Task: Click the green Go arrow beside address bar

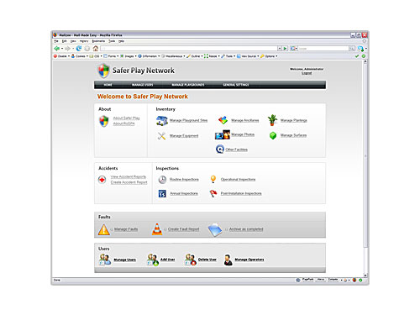Action: 285,49
